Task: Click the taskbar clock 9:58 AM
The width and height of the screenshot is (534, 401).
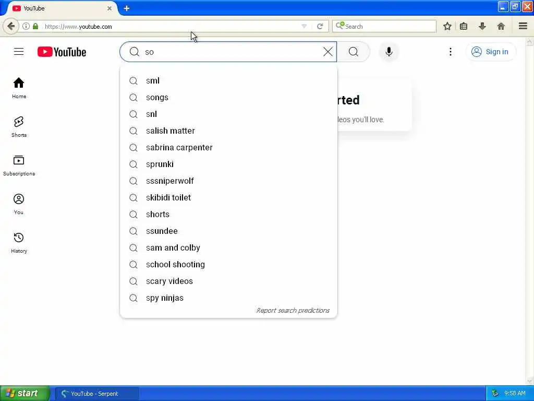Action: tap(515, 394)
